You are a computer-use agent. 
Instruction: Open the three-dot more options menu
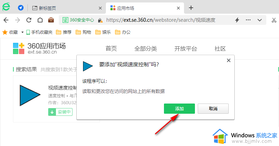coord(248,20)
